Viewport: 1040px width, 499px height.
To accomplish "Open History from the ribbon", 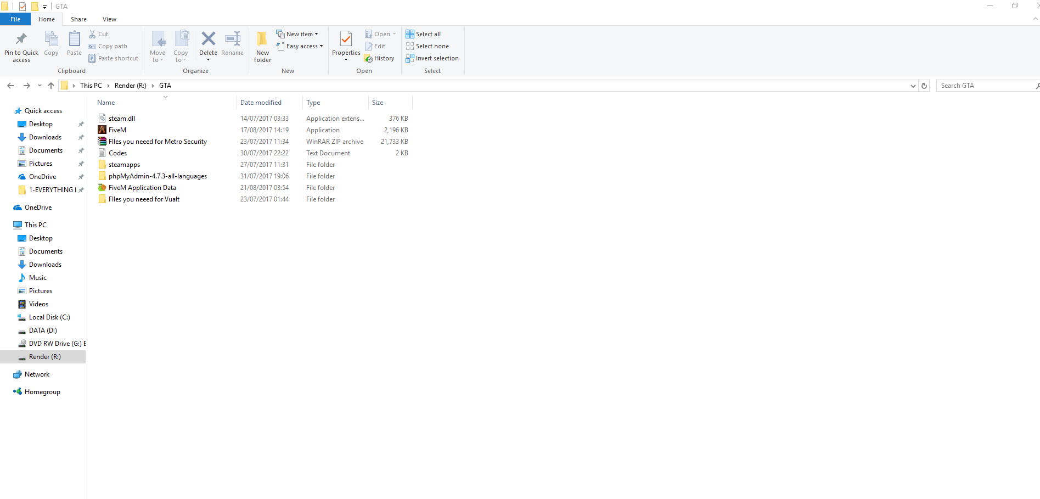I will [x=379, y=58].
